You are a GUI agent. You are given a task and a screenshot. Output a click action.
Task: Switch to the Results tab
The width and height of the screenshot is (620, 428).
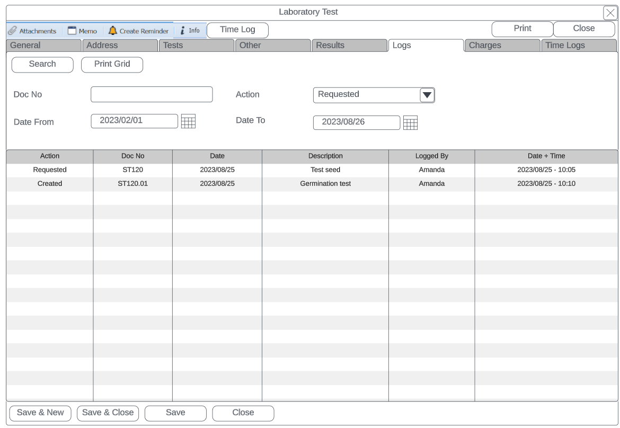(x=349, y=46)
